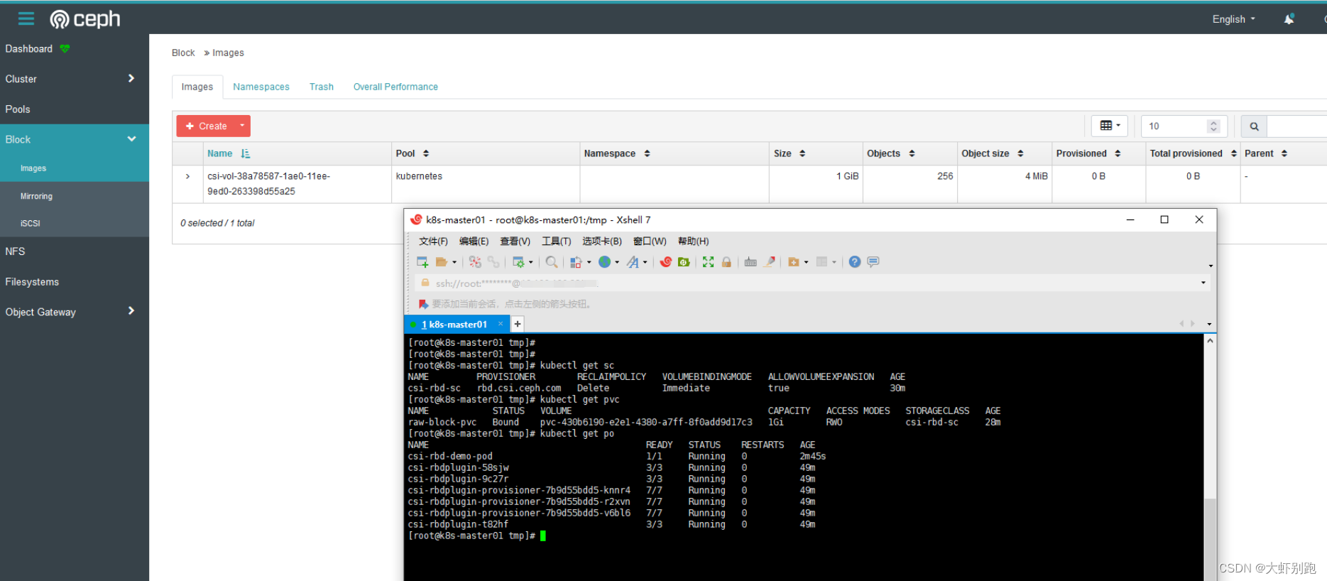Open the 工具(T) menu in Xshell
This screenshot has height=581, width=1327.
556,241
